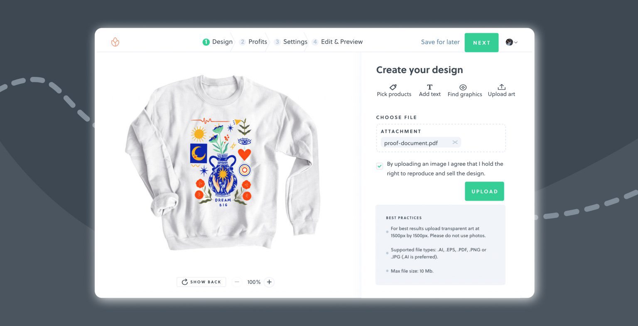Open the Add text tool
The height and width of the screenshot is (326, 638).
pyautogui.click(x=429, y=91)
